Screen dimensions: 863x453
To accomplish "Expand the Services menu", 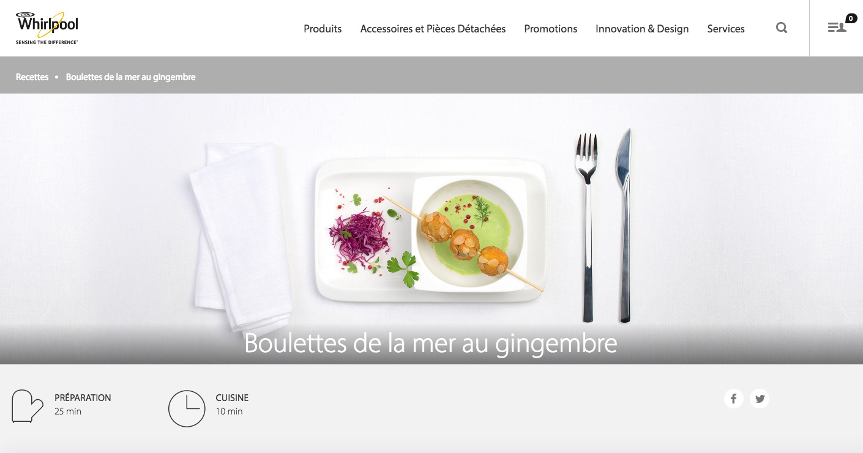I will (x=726, y=29).
